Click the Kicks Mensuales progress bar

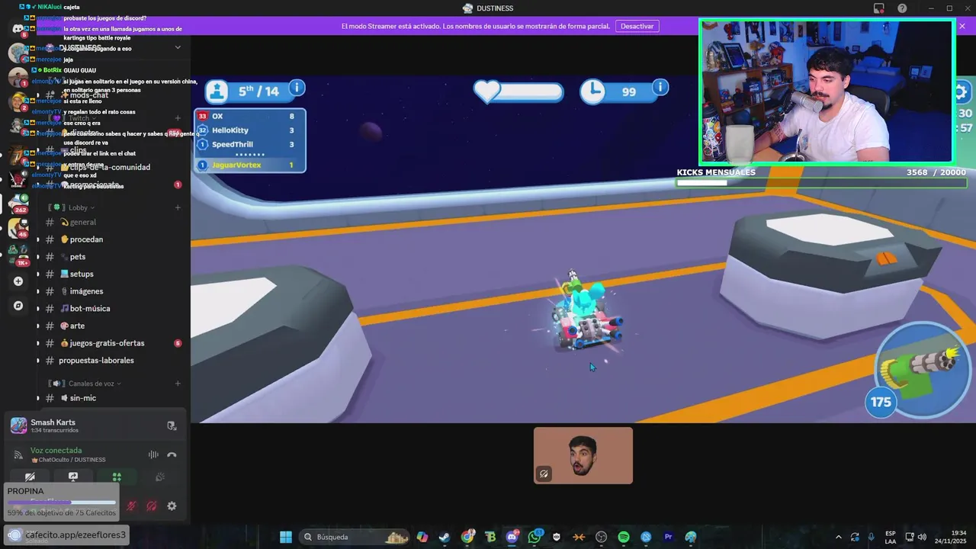tap(821, 182)
